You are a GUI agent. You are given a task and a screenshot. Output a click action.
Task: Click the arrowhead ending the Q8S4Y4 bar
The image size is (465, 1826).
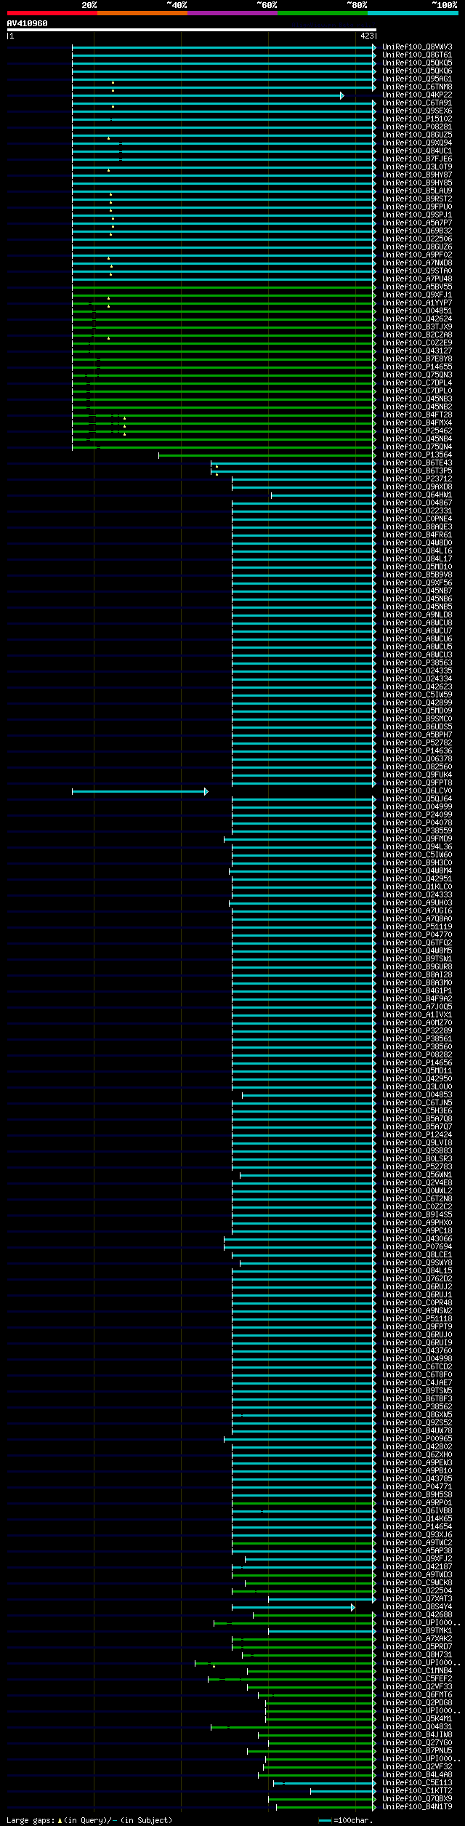tap(353, 1607)
